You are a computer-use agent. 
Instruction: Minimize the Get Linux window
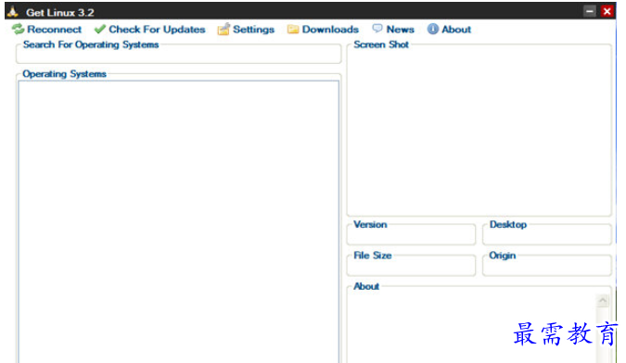click(x=590, y=11)
